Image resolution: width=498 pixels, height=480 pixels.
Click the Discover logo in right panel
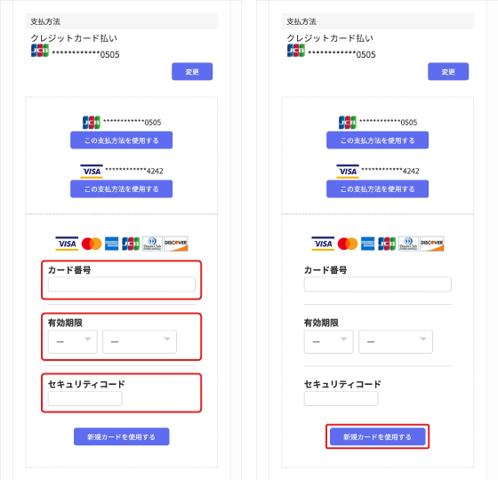point(432,244)
